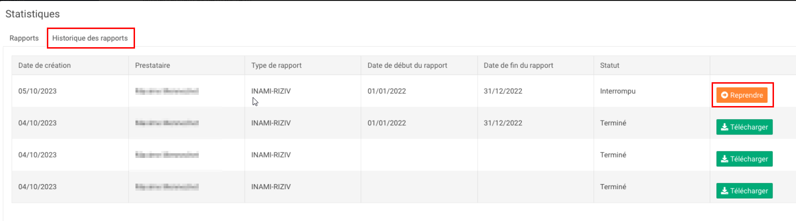Click the Type de rapport header

276,65
